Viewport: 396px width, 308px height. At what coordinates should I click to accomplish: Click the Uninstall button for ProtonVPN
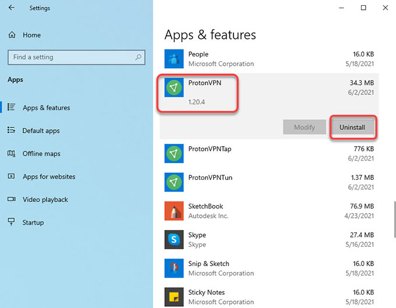[352, 128]
